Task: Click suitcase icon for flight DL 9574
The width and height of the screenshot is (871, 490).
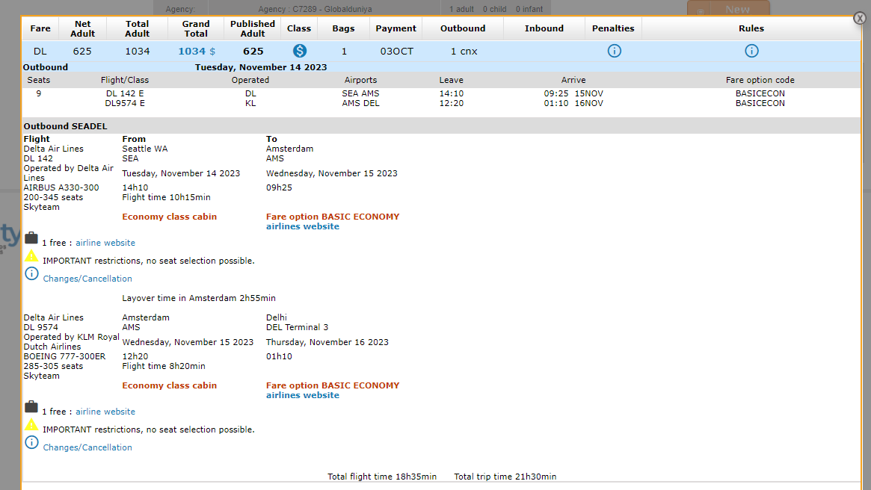Action: tap(31, 407)
